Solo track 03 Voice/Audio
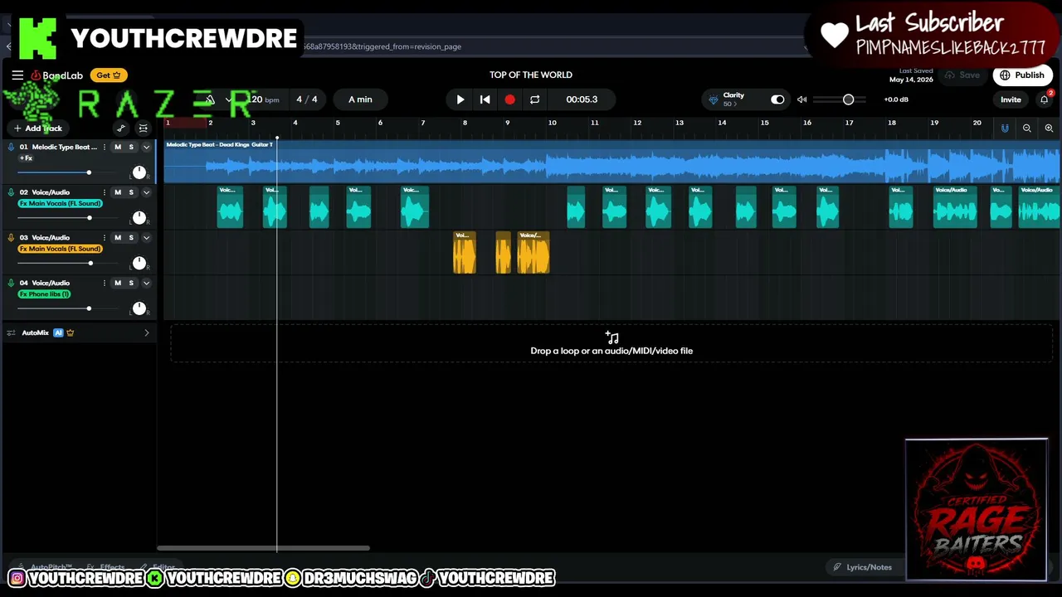 tap(131, 238)
